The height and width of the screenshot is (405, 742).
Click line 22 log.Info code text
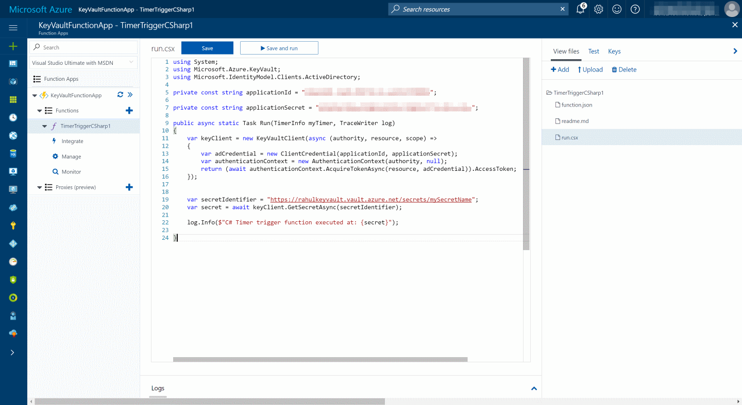[x=293, y=222]
